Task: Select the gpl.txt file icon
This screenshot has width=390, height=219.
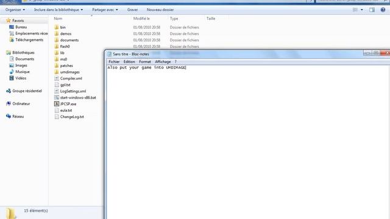Action: click(x=57, y=85)
